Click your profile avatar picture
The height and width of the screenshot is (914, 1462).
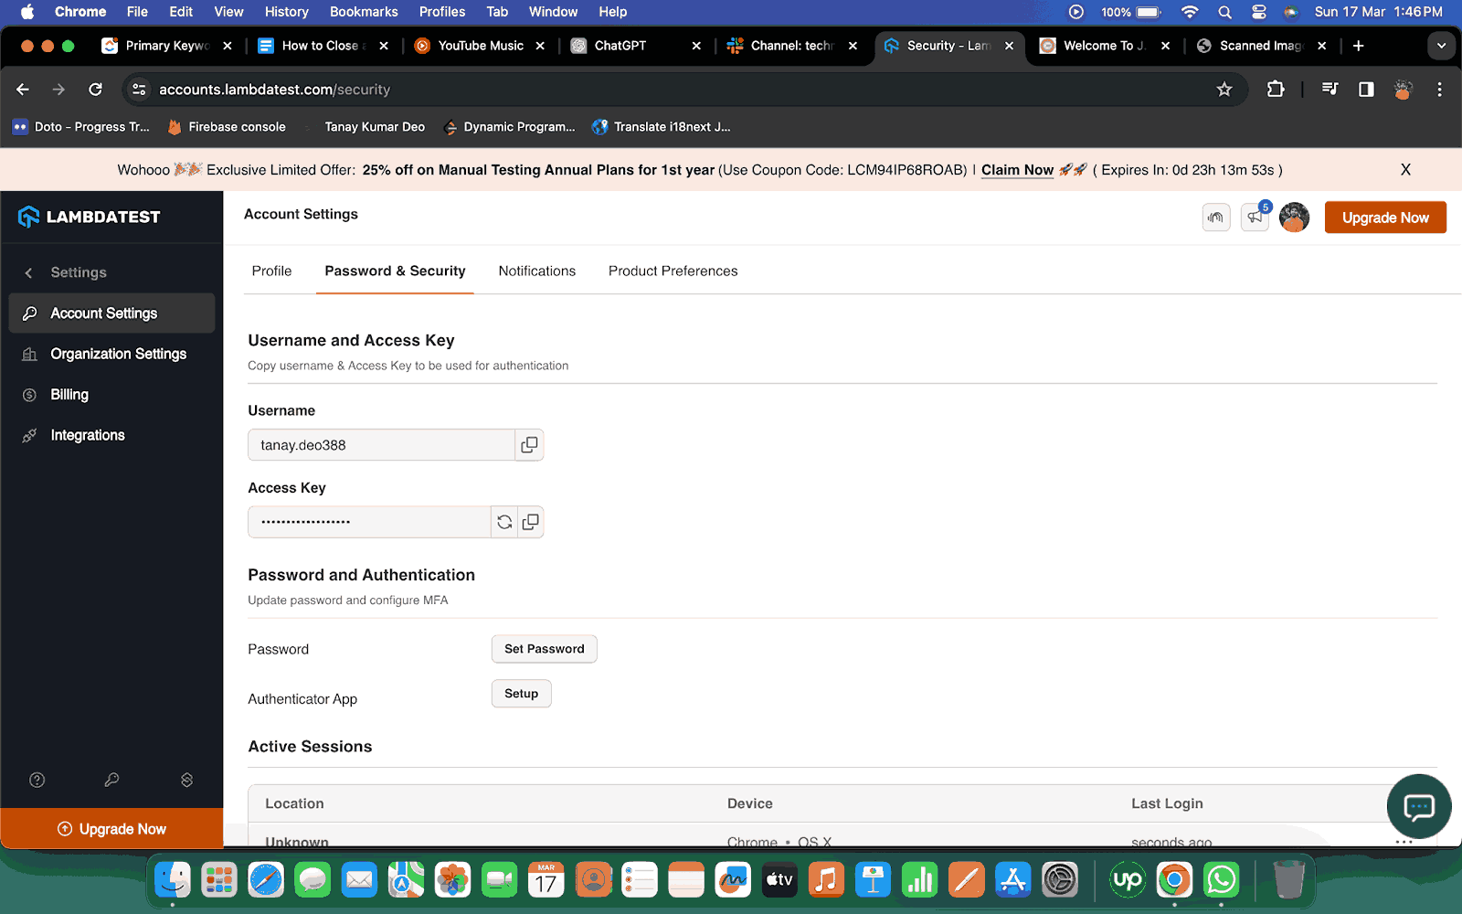point(1294,218)
